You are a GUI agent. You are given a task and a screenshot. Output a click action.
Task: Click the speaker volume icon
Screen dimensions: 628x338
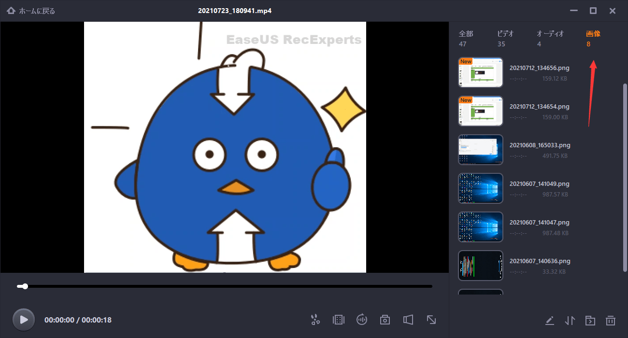408,320
